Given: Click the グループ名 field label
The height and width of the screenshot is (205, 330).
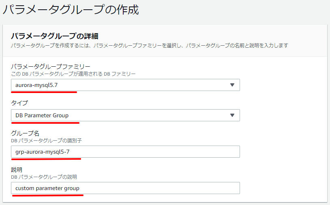Looking at the screenshot, I should [25, 133].
